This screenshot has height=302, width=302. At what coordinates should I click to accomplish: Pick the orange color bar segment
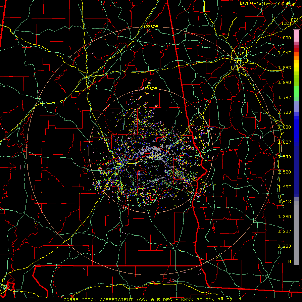(x=296, y=58)
